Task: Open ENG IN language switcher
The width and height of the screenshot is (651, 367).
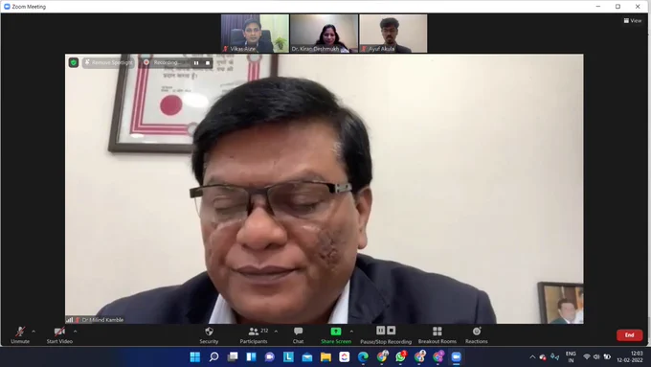Action: 571,357
